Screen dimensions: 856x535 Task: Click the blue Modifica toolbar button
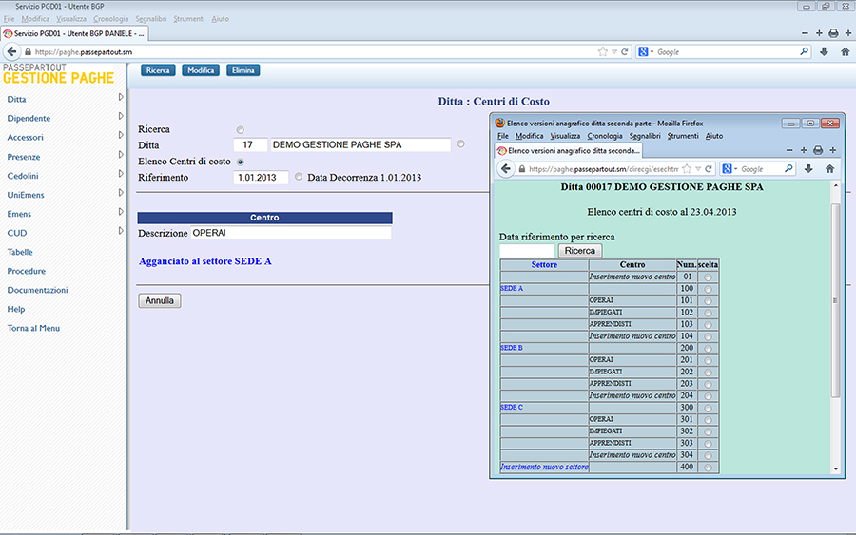[201, 70]
